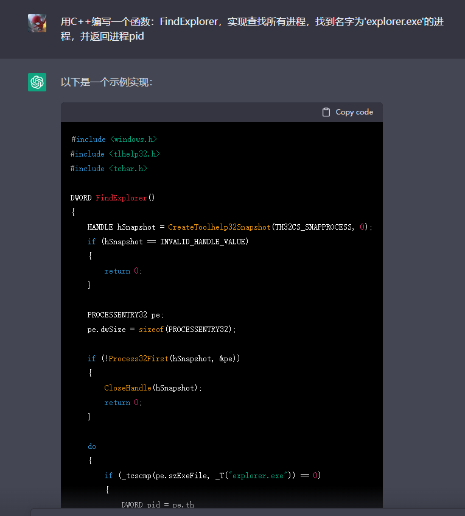Click the tlhelp32.h include line
The height and width of the screenshot is (516, 465).
tap(116, 154)
